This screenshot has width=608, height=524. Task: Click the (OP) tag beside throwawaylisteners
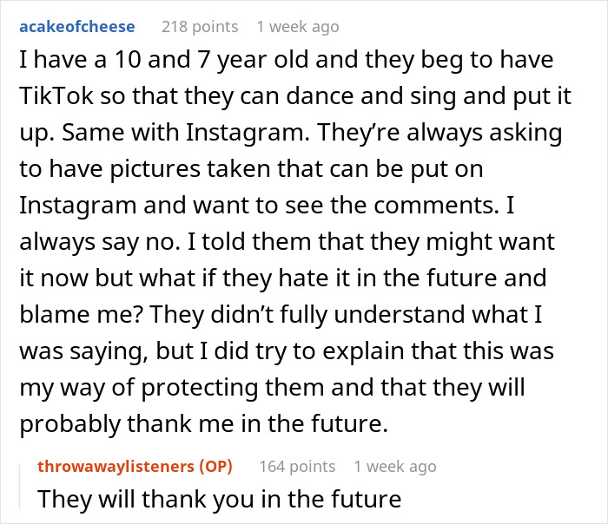click(215, 467)
